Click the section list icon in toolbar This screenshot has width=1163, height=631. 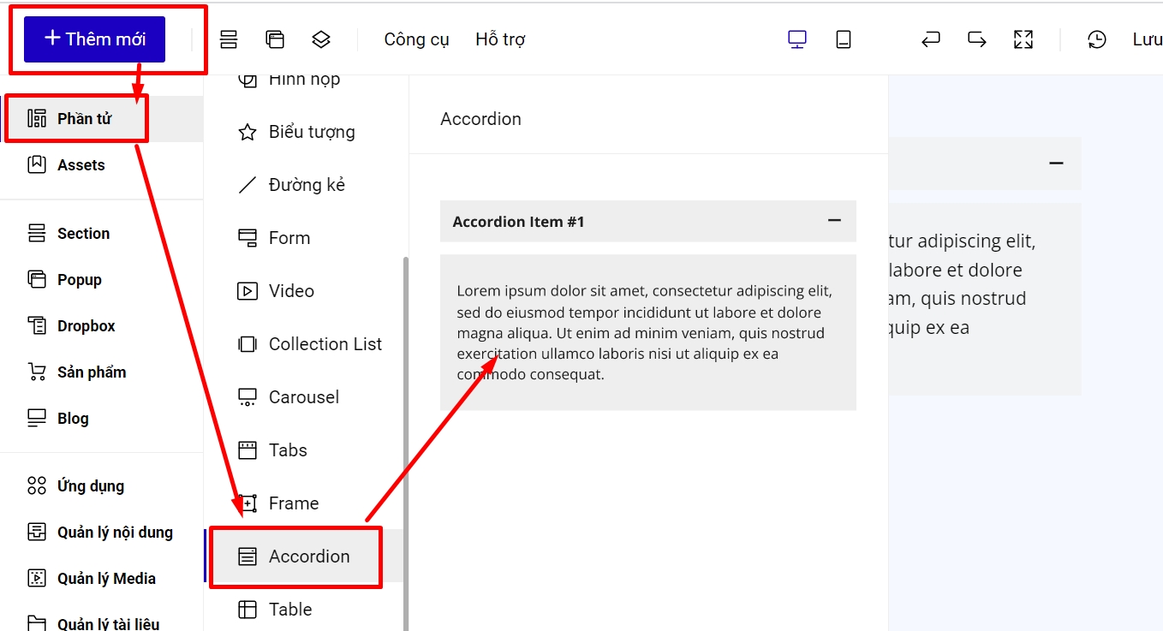coord(229,39)
